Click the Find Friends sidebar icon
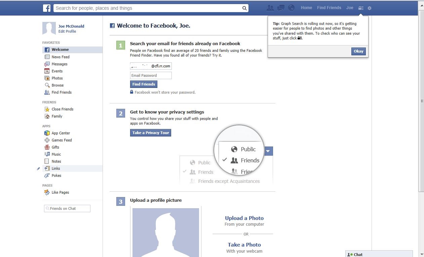 coord(47,92)
